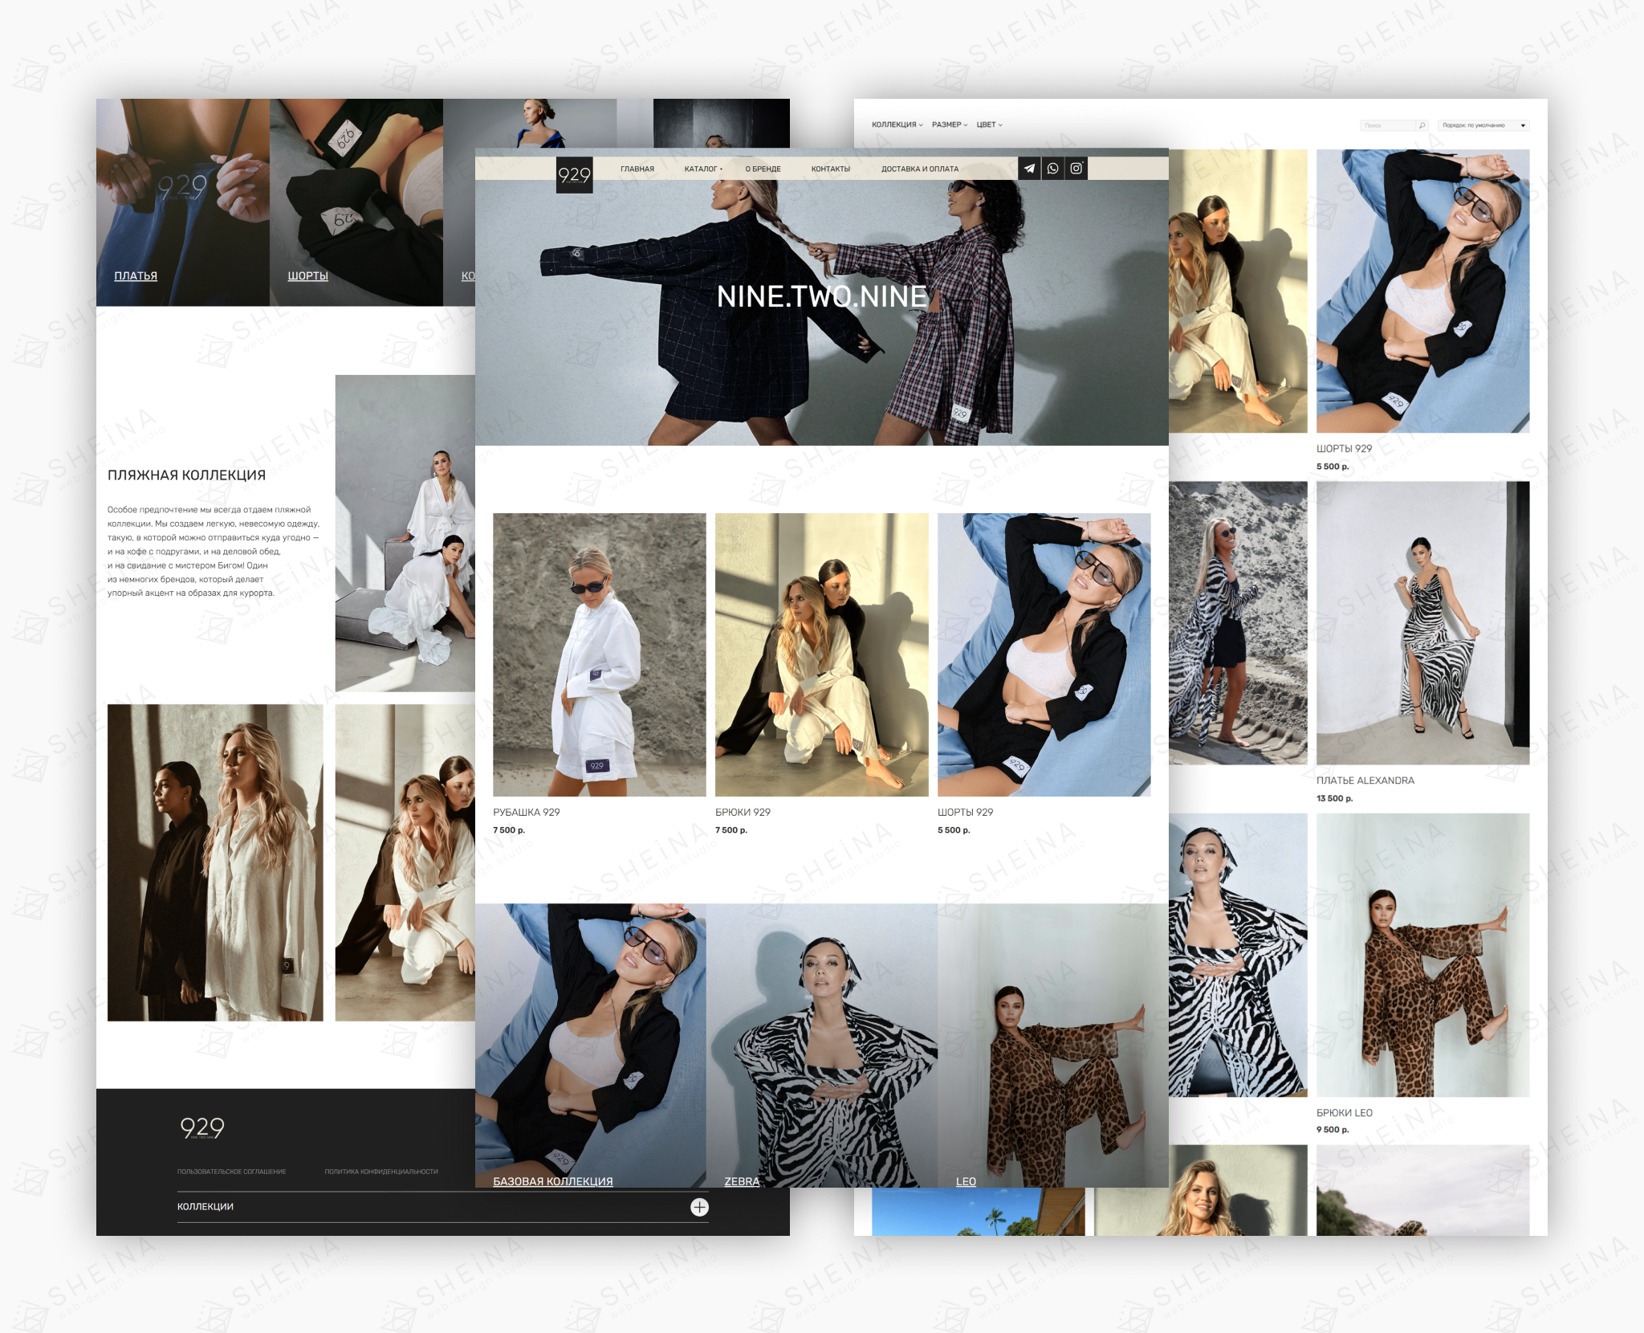Expand Коллекции with the plus icon

point(699,1207)
